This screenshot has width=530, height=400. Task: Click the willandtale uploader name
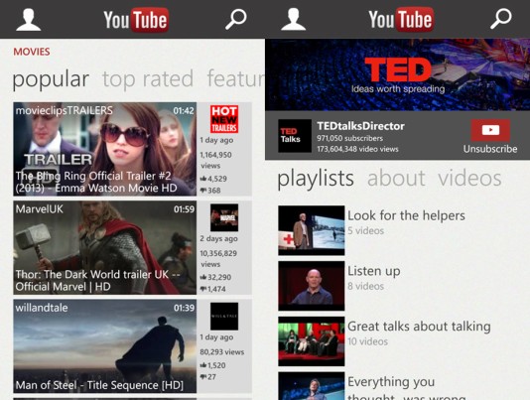tap(42, 308)
